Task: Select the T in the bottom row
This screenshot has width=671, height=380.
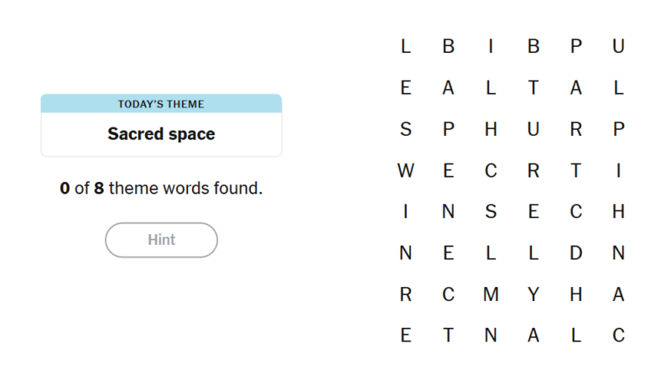Action: (448, 335)
